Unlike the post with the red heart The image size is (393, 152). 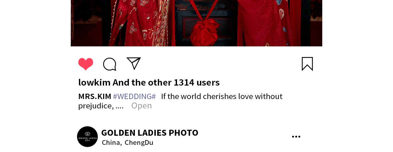tap(86, 64)
